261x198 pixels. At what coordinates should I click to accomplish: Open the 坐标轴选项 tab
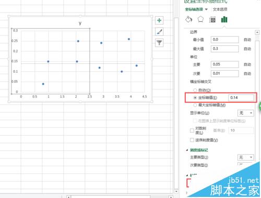(194, 9)
